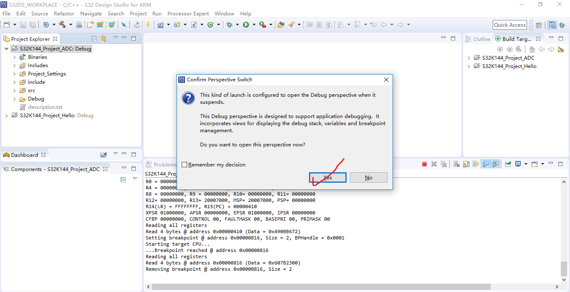Click the yellow lightning Flash icon
The height and width of the screenshot is (292, 570).
click(x=148, y=25)
